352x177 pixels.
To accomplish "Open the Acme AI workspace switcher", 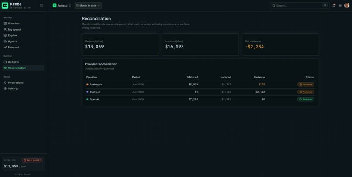I will click(x=62, y=6).
